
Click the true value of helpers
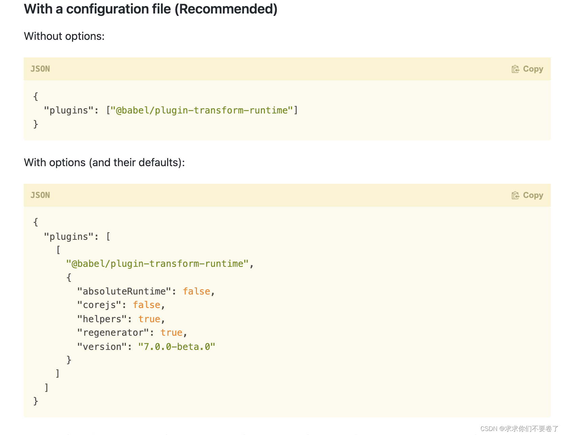tap(149, 319)
